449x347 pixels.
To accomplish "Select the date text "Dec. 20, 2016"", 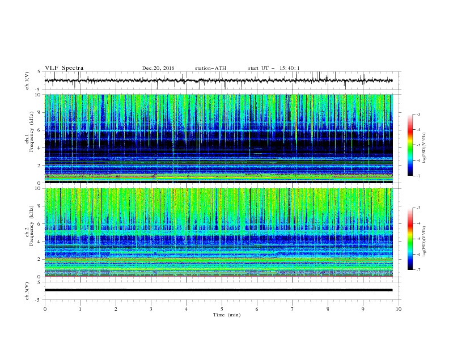I will tap(158, 68).
